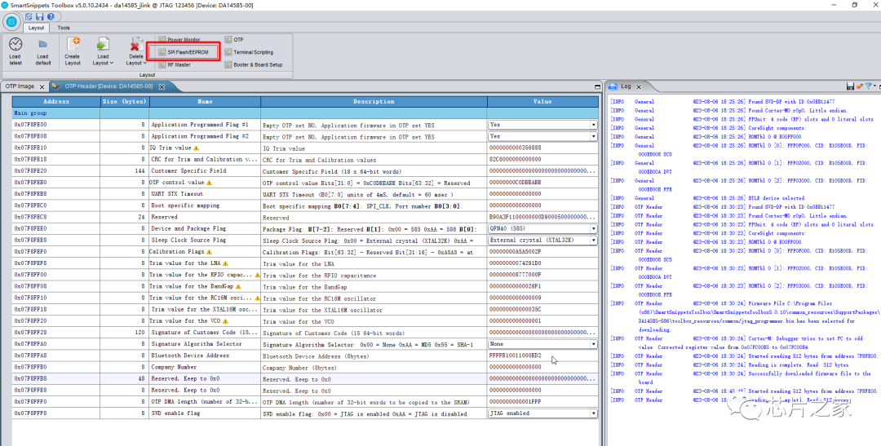Edit the OTP control value field 00000000C0DEBABE
Image resolution: width=881 pixels, height=446 pixels.
tap(542, 183)
